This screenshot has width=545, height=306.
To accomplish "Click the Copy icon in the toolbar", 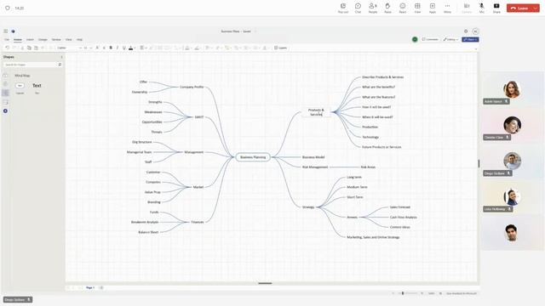I will click(29, 48).
